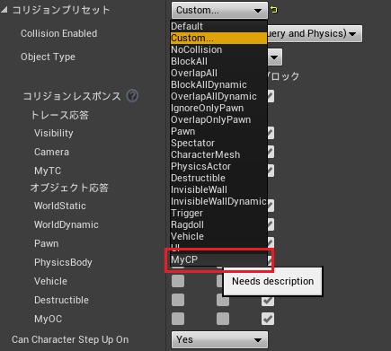This screenshot has height=351, width=391.
Task: Reset collision preset to default arrow
Action: click(x=274, y=10)
